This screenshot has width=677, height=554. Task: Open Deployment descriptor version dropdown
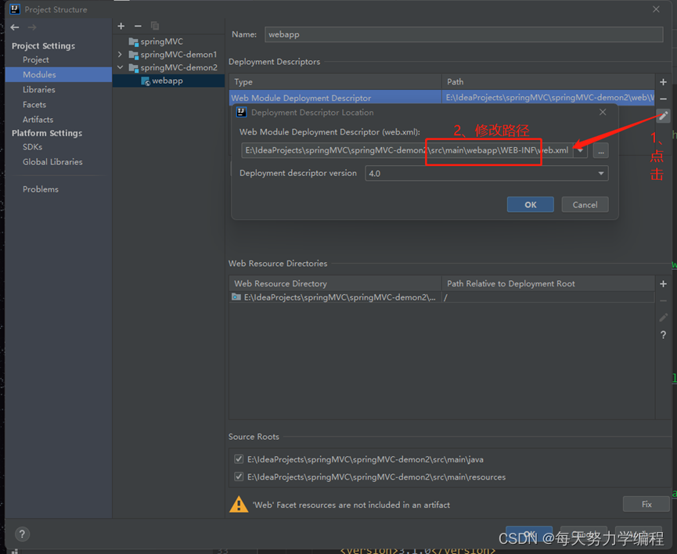600,173
